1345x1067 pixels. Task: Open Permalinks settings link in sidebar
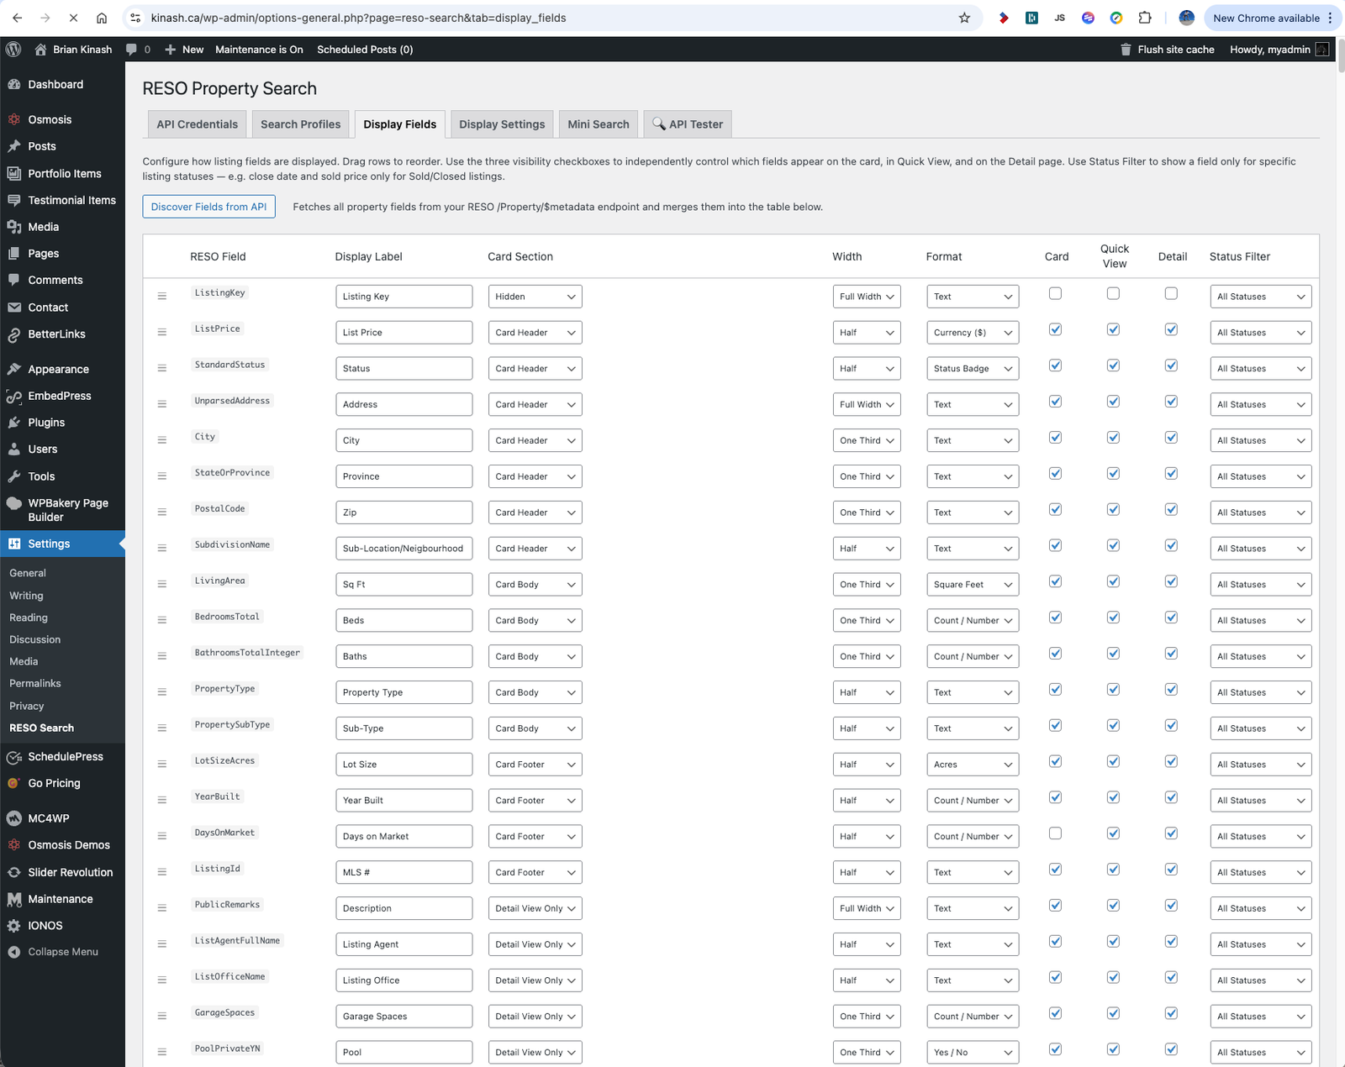(x=35, y=684)
